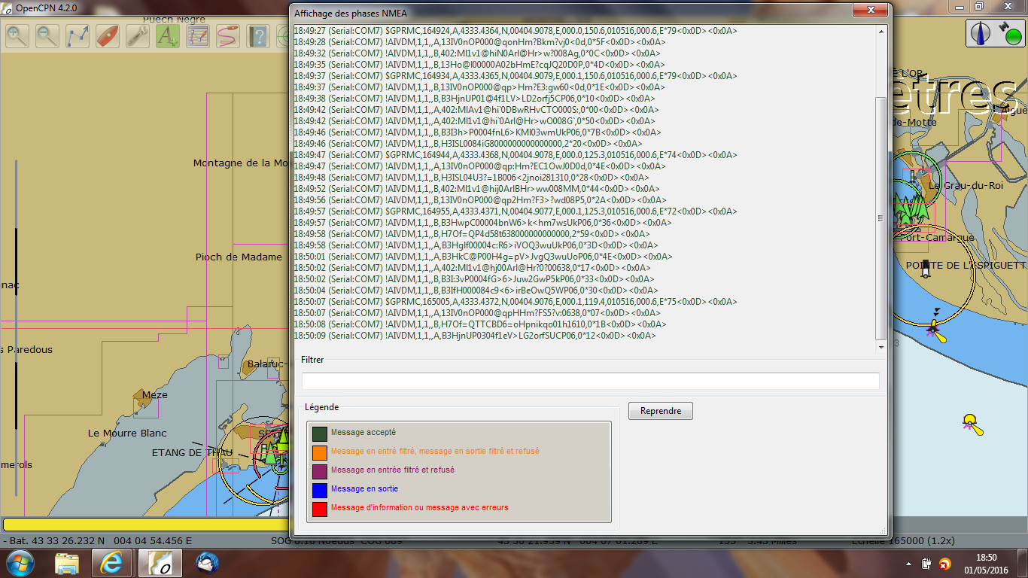1028x578 pixels.
Task: Click the Echelle 165000 scale in status bar
Action: (x=903, y=540)
